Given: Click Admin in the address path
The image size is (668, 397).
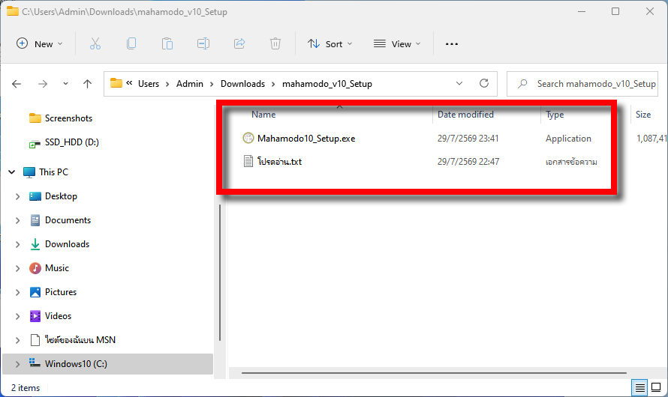Looking at the screenshot, I should coord(190,84).
